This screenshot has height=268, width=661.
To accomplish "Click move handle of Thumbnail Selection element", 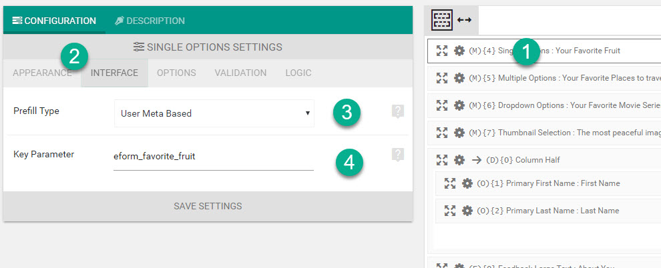I will 442,133.
